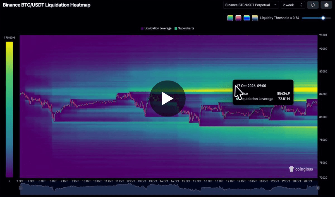Select the pink-purple color scheme swatch
This screenshot has width=335, height=197.
tap(238, 18)
